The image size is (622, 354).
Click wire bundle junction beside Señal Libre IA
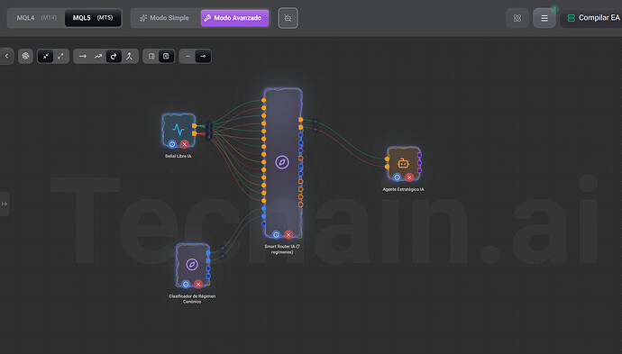point(208,131)
